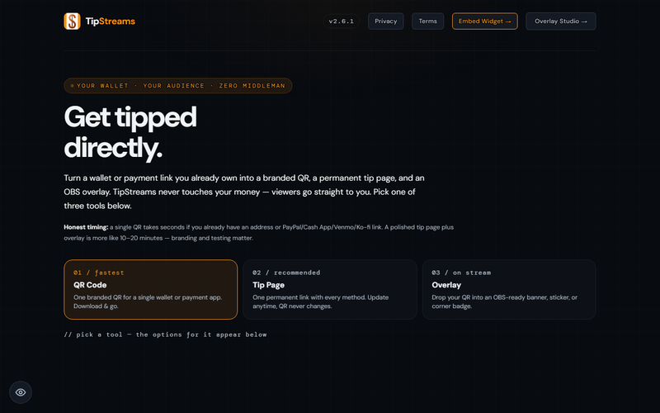Click the '02 / recommended' label
This screenshot has width=660, height=413.
[x=286, y=273]
